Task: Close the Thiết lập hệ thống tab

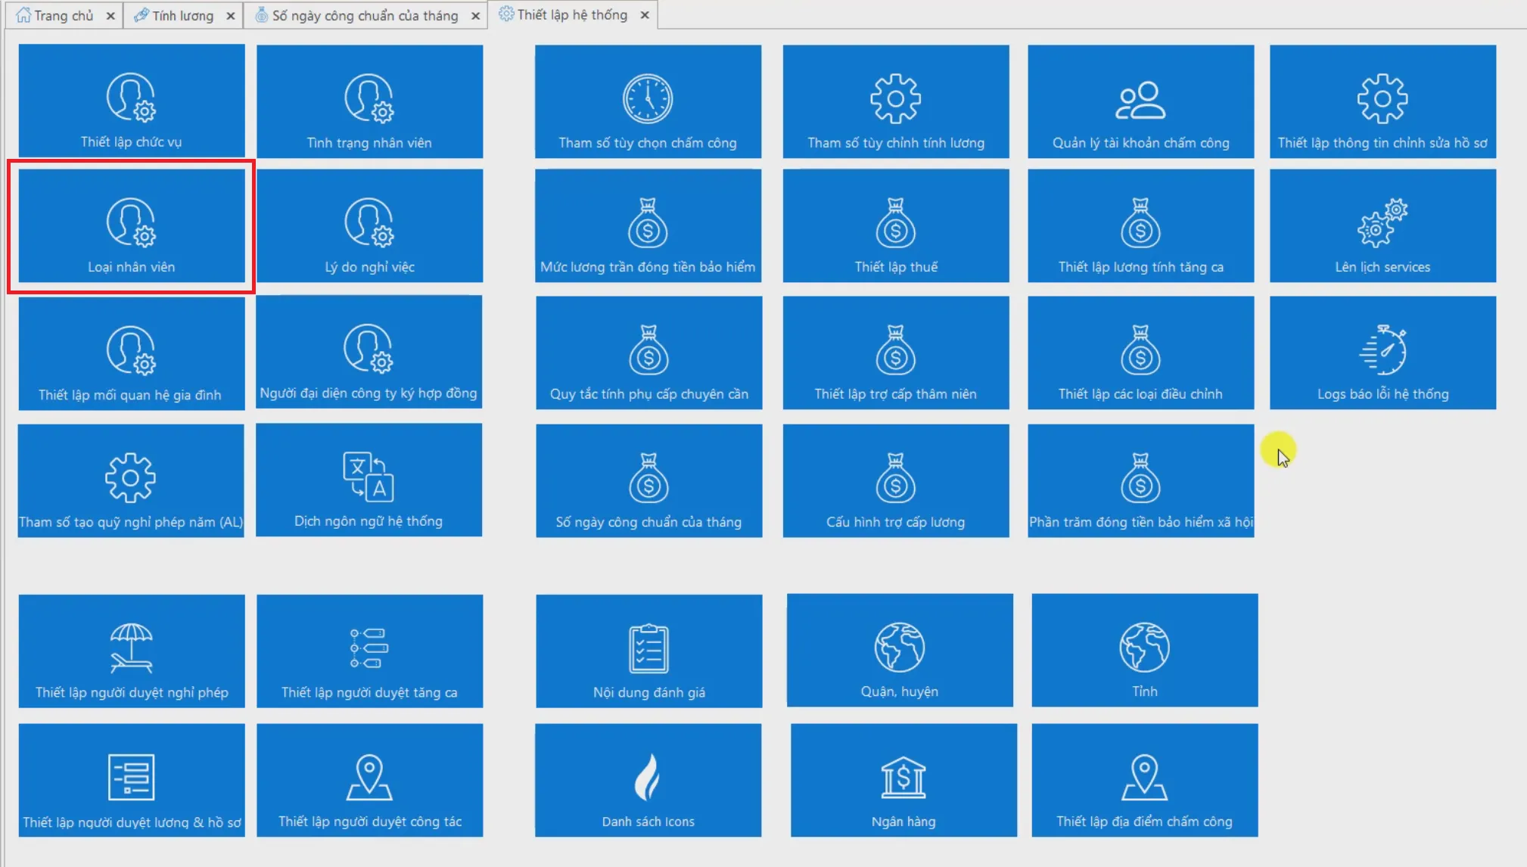Action: click(645, 14)
